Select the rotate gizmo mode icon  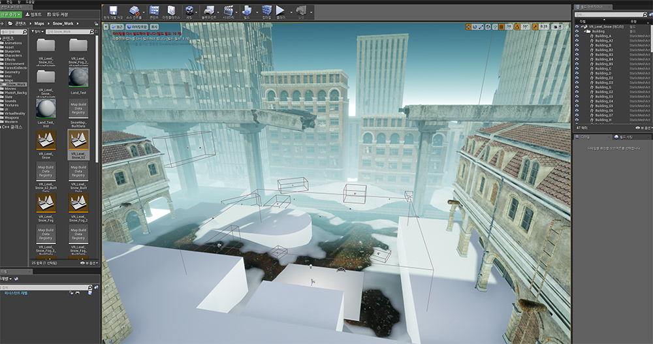pos(475,27)
